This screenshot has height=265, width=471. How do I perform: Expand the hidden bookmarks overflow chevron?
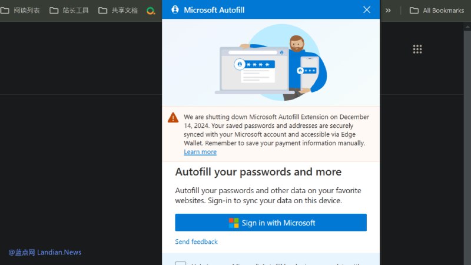coord(388,11)
